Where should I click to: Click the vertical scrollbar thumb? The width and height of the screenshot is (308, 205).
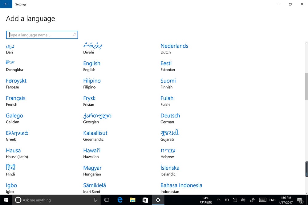pyautogui.click(x=306, y=86)
